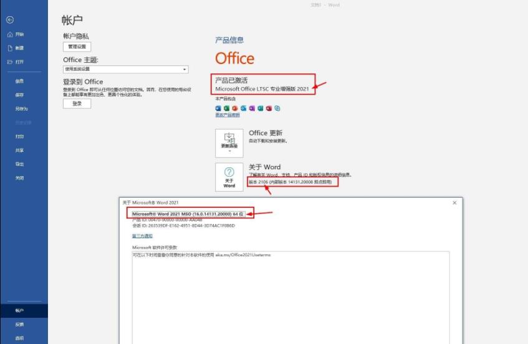Open the 信息 (Info) sidebar entry
This screenshot has height=344, width=528.
coord(19,81)
